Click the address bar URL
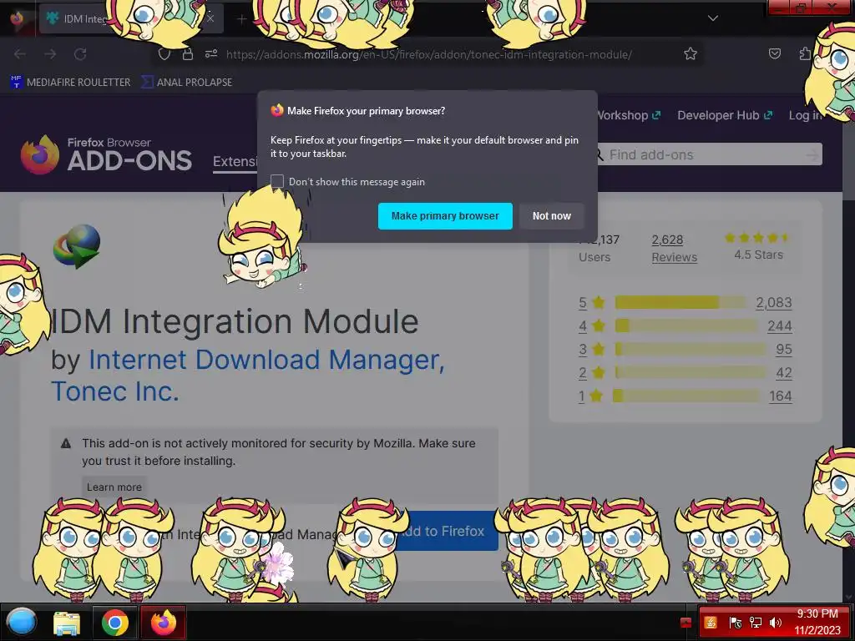 428,54
